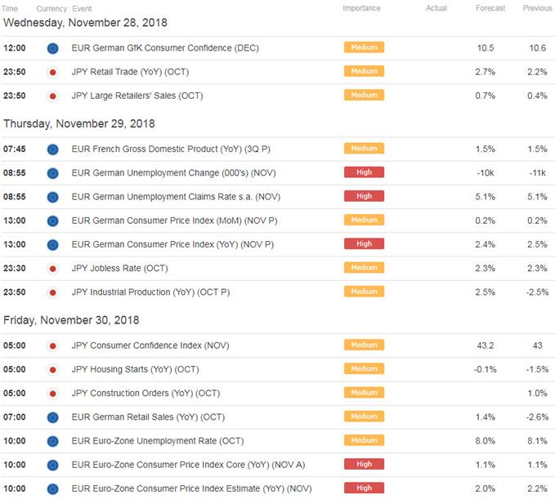Open event JPY Housing Starts (YoY) (OCT)
The width and height of the screenshot is (555, 499).
coord(135,370)
